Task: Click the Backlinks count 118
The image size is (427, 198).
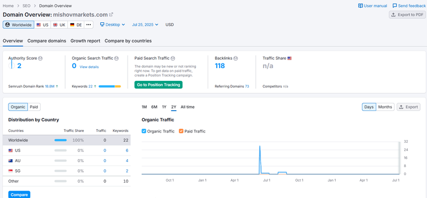Action: point(220,65)
